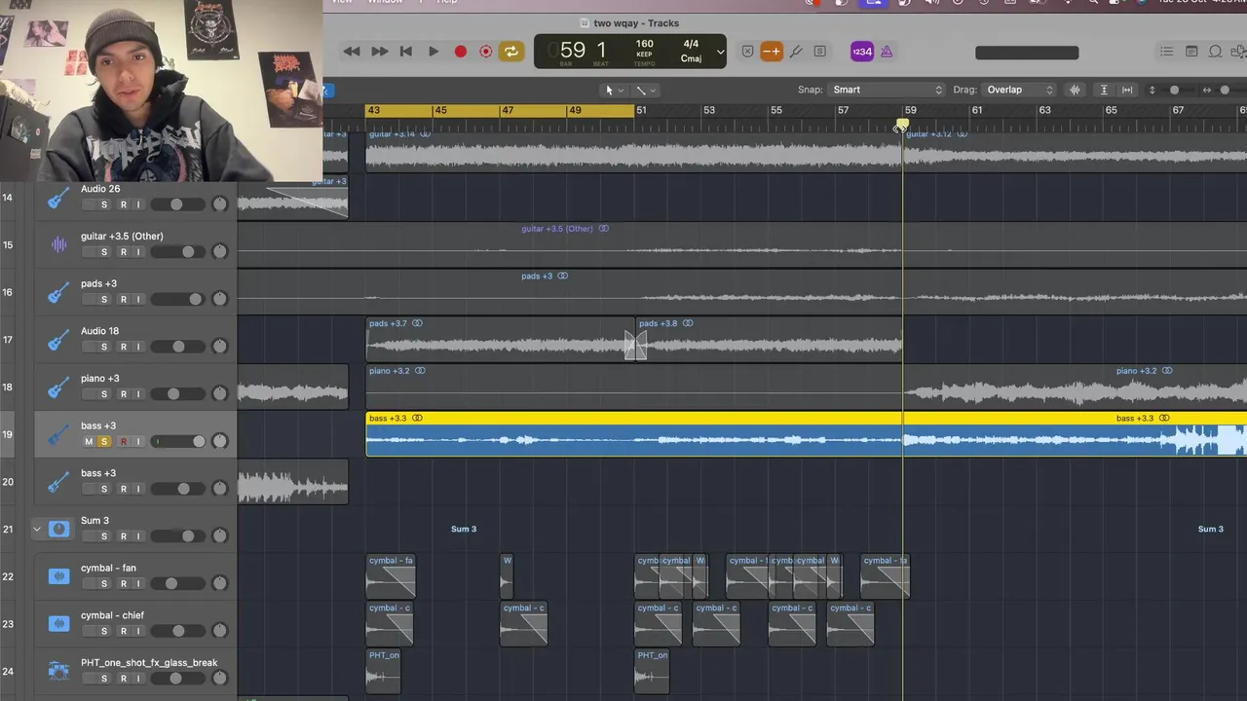Toggle horizontal auto zoom button
This screenshot has width=1247, height=701.
[x=1127, y=90]
